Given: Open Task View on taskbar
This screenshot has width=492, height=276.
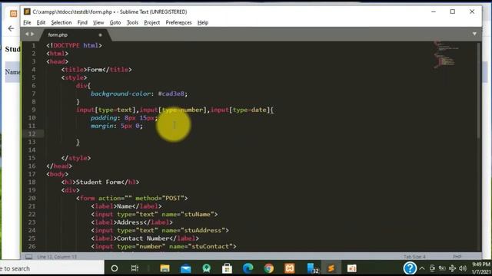Looking at the screenshot, I should tap(135, 268).
